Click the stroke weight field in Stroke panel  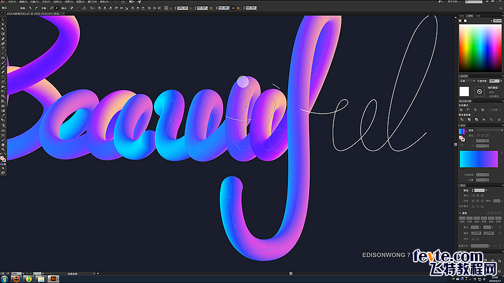pyautogui.click(x=479, y=190)
